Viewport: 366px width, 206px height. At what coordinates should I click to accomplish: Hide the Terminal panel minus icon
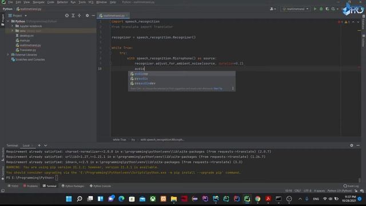pos(358,145)
